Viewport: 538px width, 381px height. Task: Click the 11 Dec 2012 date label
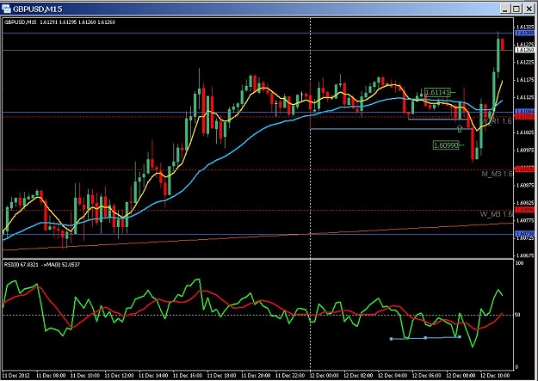click(x=15, y=376)
